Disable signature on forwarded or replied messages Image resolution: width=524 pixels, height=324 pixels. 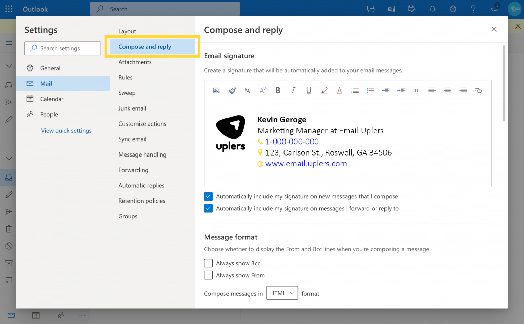coord(208,208)
